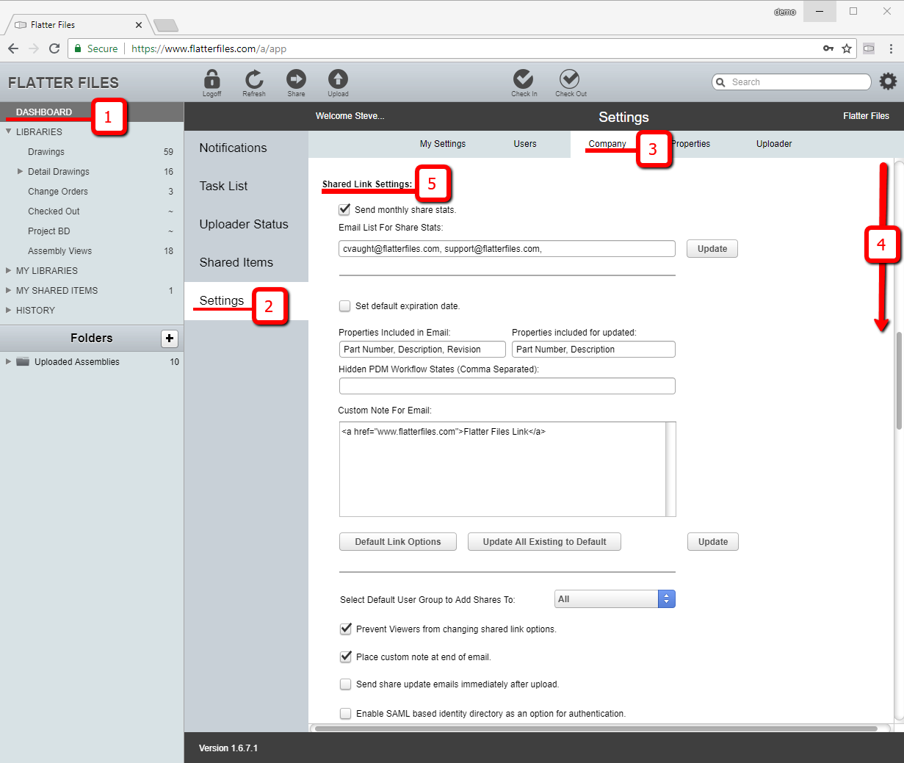Toggle Place custom note at end of email
904x763 pixels.
click(346, 657)
